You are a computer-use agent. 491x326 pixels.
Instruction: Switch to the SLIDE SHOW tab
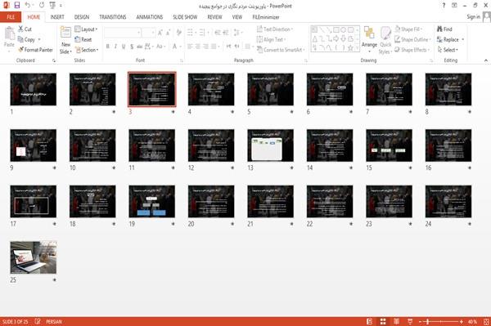tap(185, 17)
